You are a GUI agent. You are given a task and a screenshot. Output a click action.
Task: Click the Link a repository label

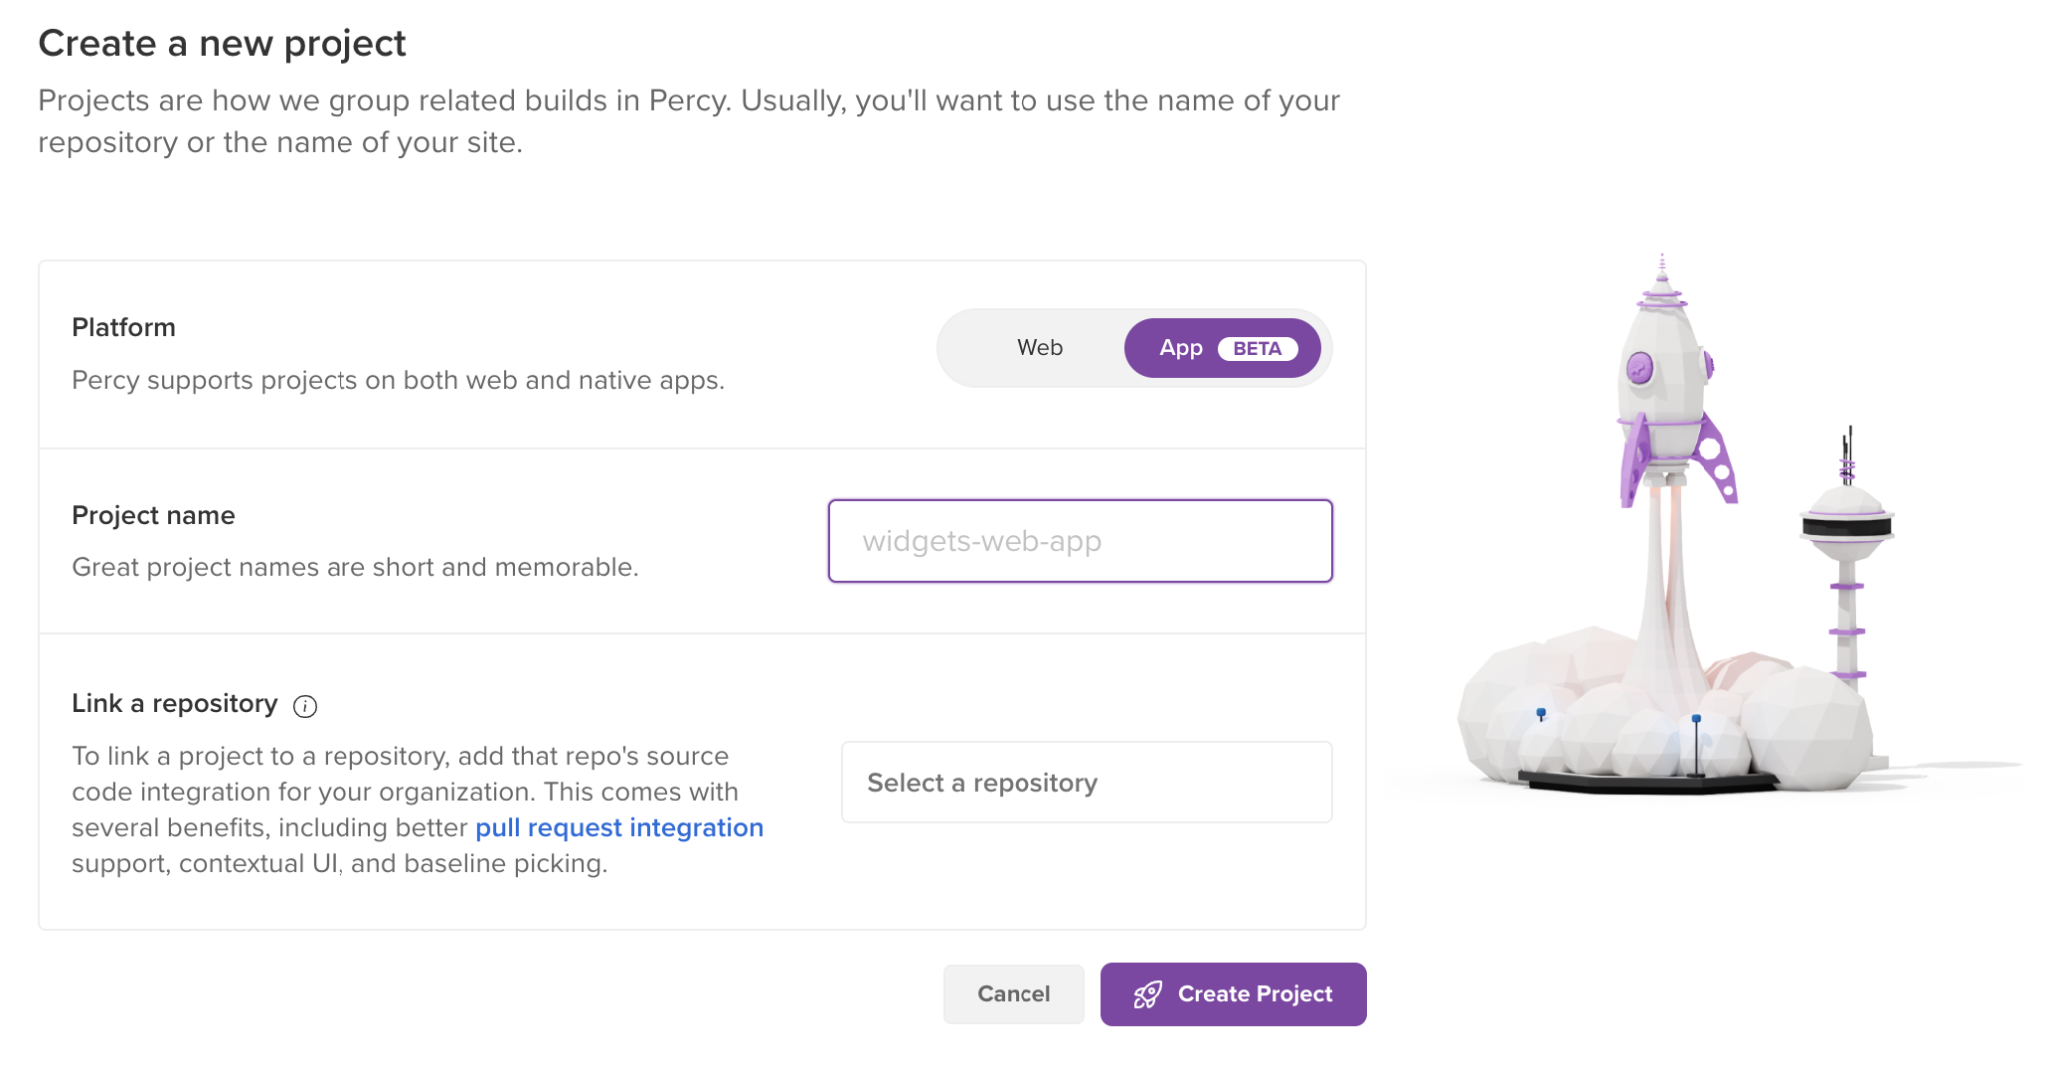(x=175, y=703)
